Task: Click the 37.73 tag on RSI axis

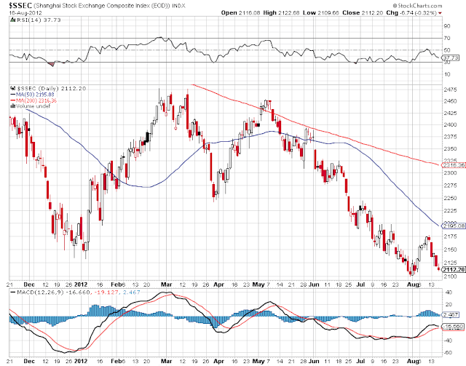Action: (x=451, y=57)
